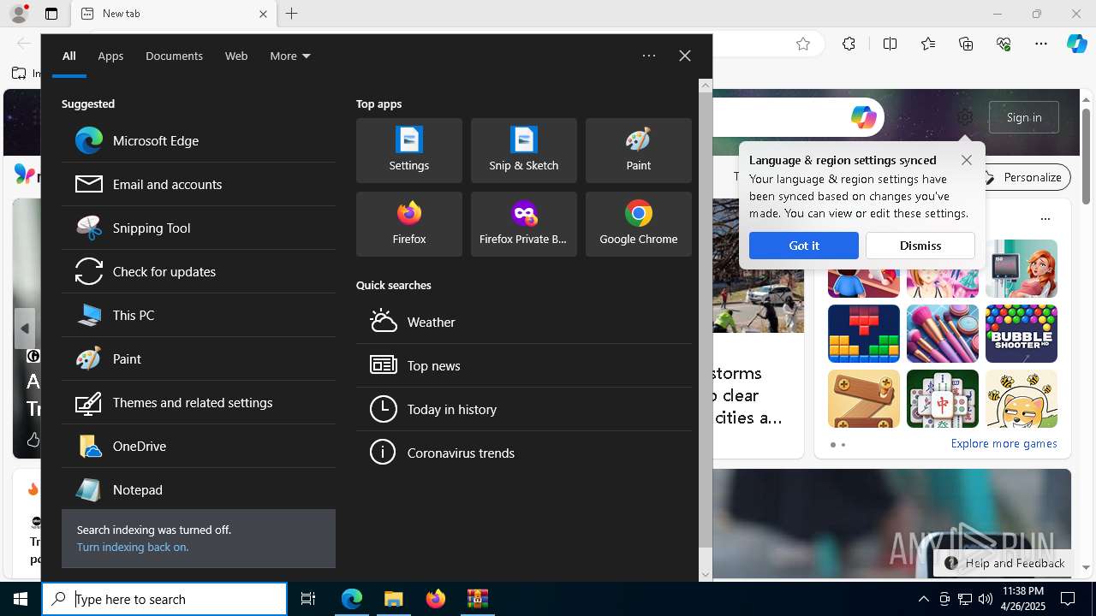Open Paint tile in Top apps

click(x=639, y=151)
